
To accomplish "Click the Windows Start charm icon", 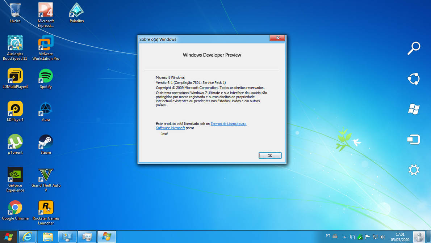I will coord(414,109).
